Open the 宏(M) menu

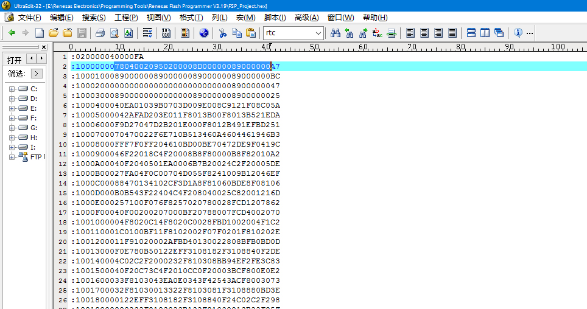pyautogui.click(x=245, y=18)
